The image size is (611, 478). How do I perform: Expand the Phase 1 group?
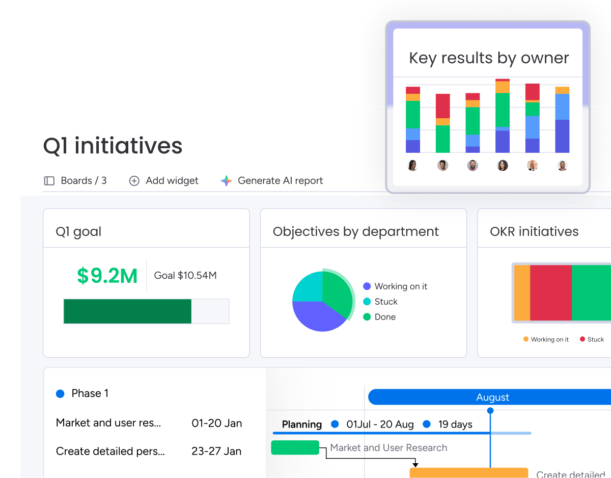coord(90,393)
